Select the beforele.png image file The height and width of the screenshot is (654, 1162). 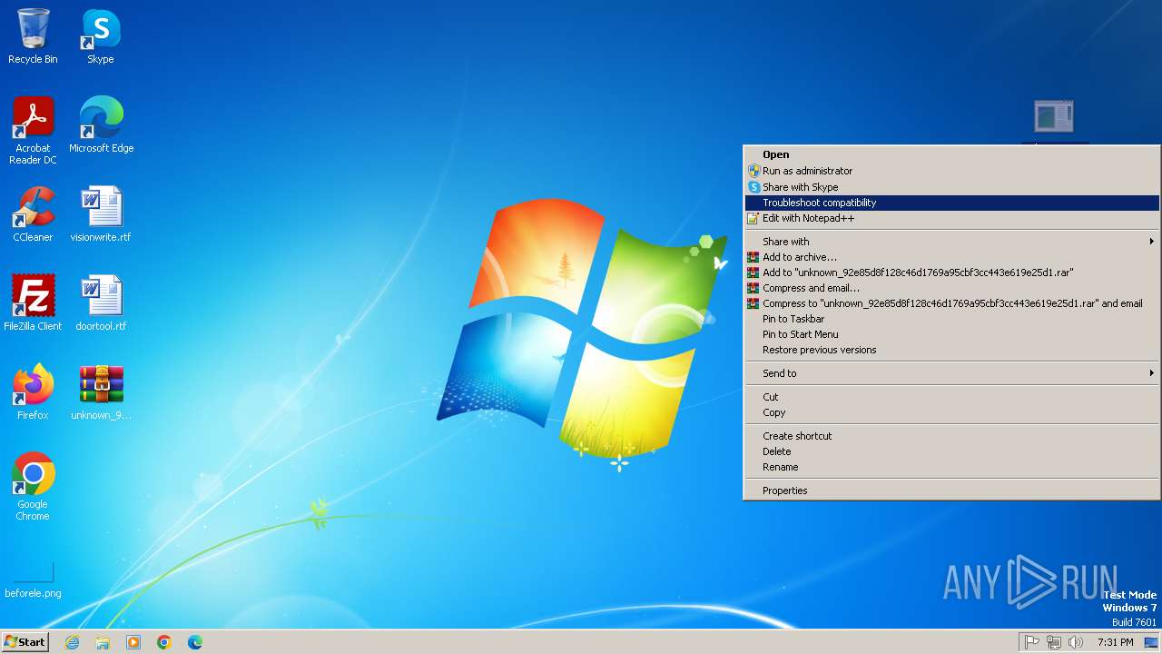pos(33,579)
